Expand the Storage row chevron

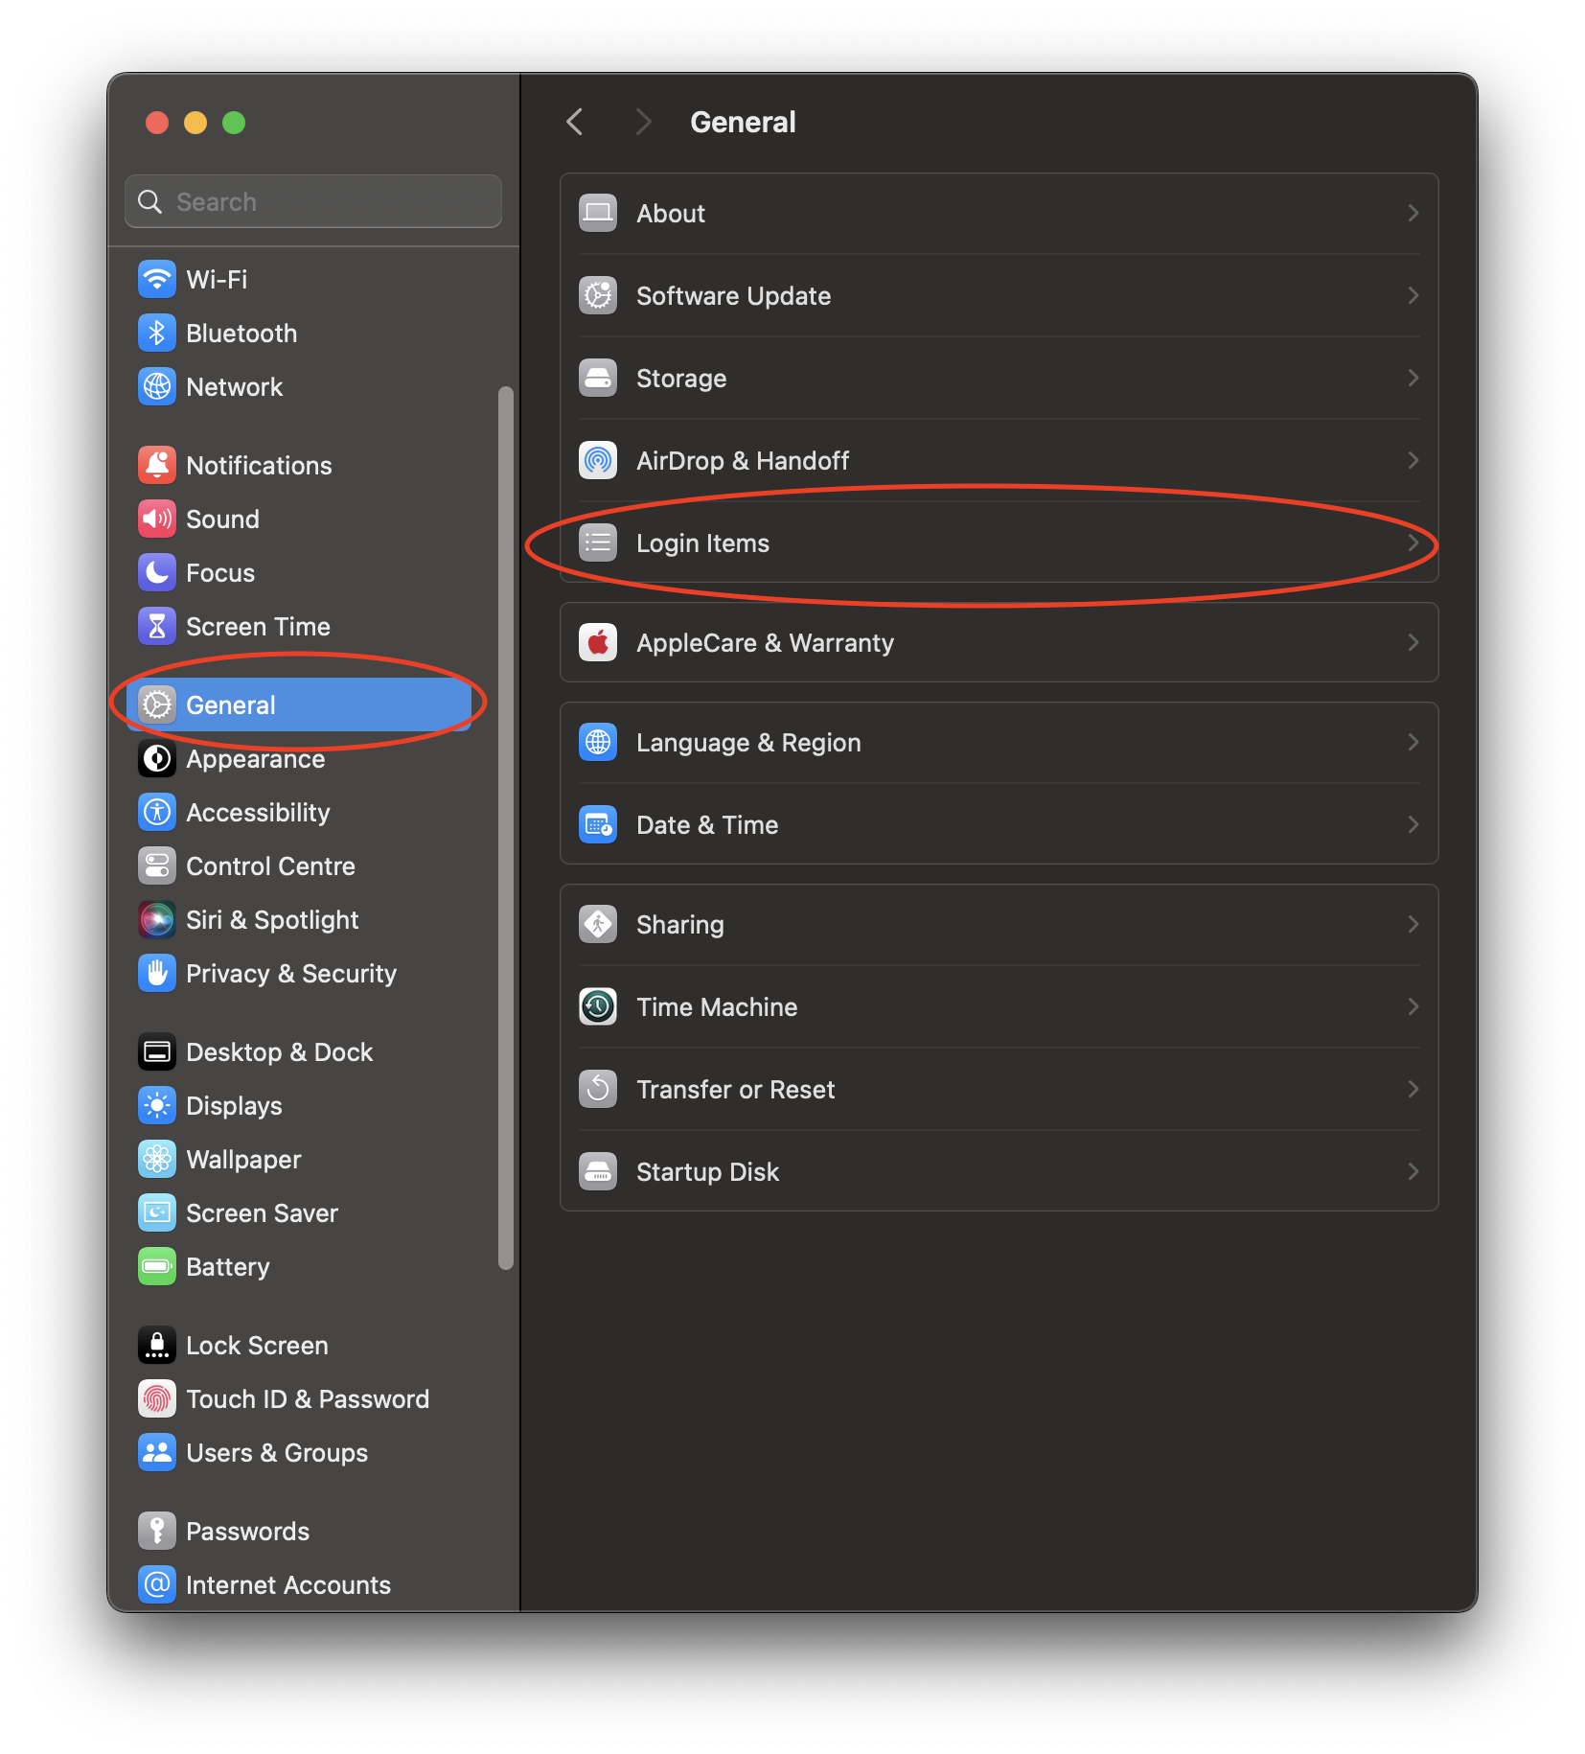pyautogui.click(x=1413, y=378)
